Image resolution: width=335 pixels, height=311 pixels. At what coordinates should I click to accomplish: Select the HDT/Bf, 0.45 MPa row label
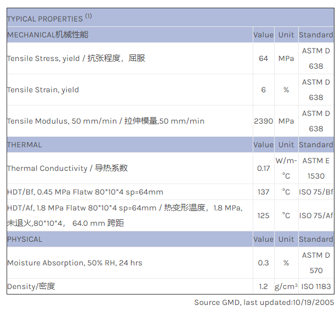(85, 192)
